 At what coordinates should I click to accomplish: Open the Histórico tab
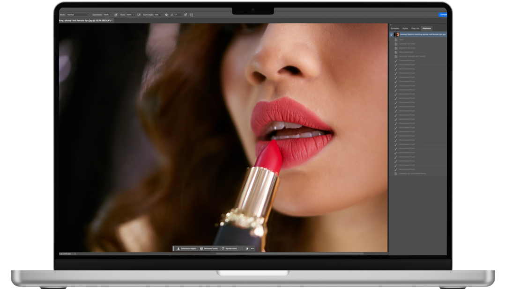426,28
